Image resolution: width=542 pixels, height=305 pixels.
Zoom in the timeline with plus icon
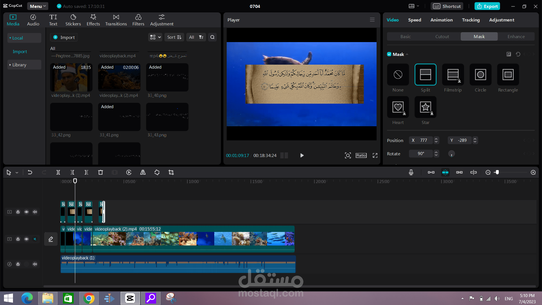click(x=533, y=172)
